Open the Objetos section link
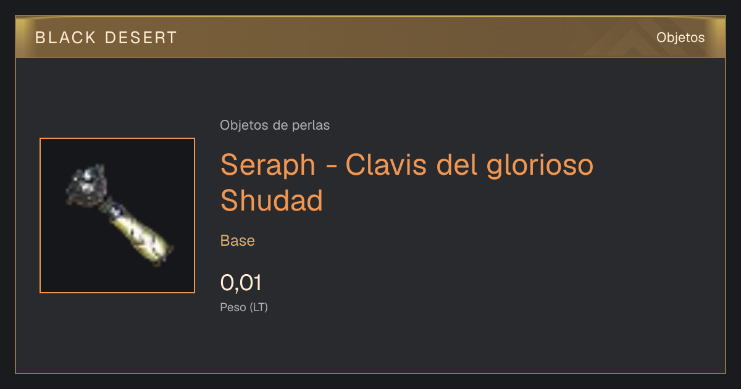This screenshot has height=389, width=741. click(x=680, y=37)
